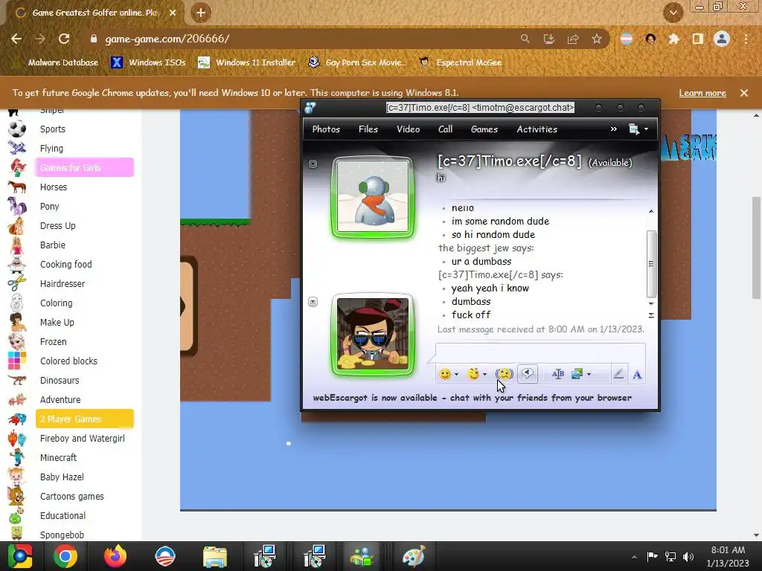Open the Espectral McGee bookmark
This screenshot has width=762, height=571.
[460, 62]
